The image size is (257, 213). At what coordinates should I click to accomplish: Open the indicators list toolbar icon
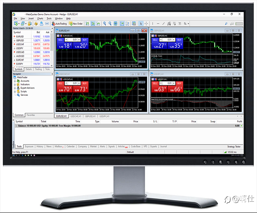pyautogui.click(x=134, y=24)
